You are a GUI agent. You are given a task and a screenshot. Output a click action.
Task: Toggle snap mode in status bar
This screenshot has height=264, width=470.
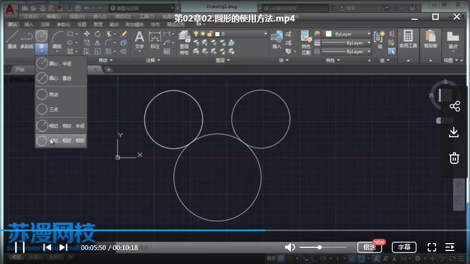point(290,258)
